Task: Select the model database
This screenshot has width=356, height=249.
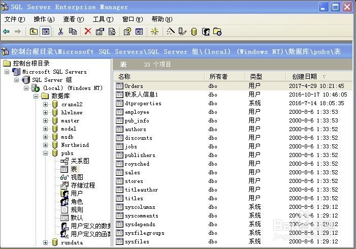Action: click(69, 129)
